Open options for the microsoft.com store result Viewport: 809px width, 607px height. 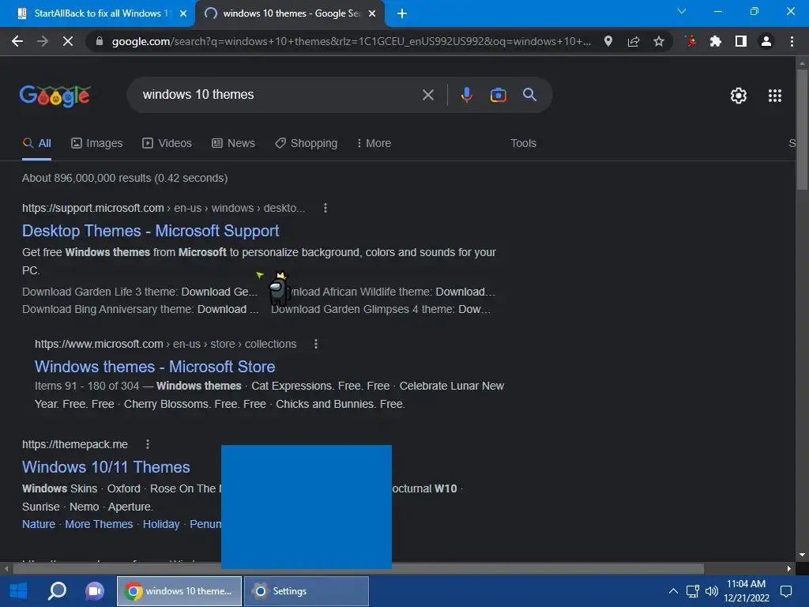pos(316,344)
